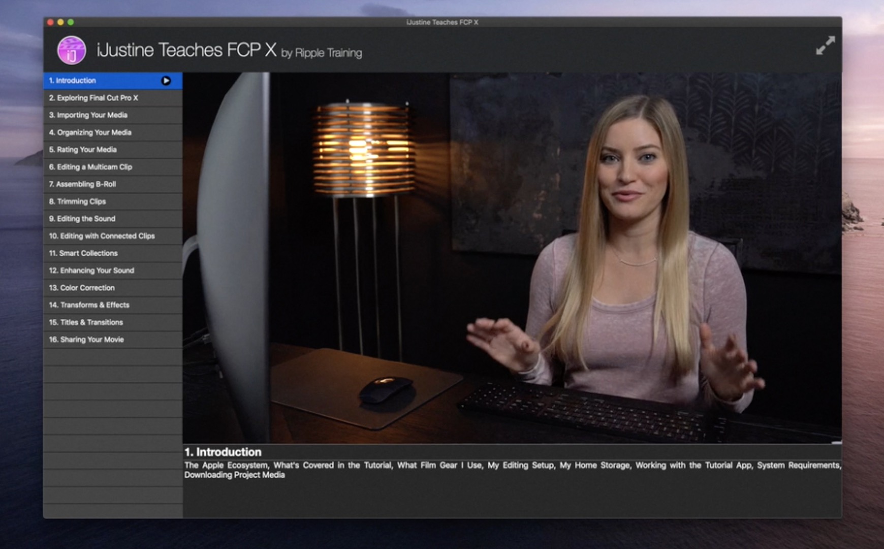Screen dimensions: 884x549
Task: Select chapter 10. Editing with Connected Clips
Action: coord(113,236)
